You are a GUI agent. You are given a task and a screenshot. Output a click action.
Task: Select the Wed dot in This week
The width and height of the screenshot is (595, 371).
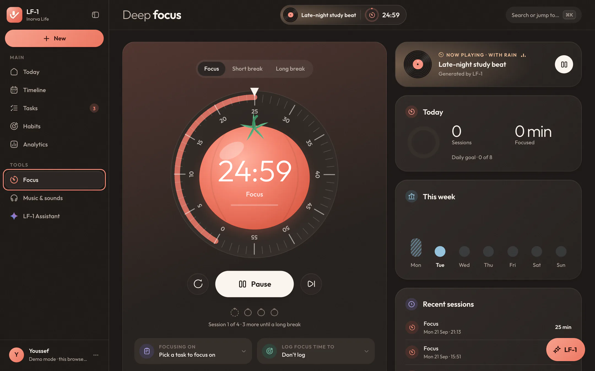[464, 251]
